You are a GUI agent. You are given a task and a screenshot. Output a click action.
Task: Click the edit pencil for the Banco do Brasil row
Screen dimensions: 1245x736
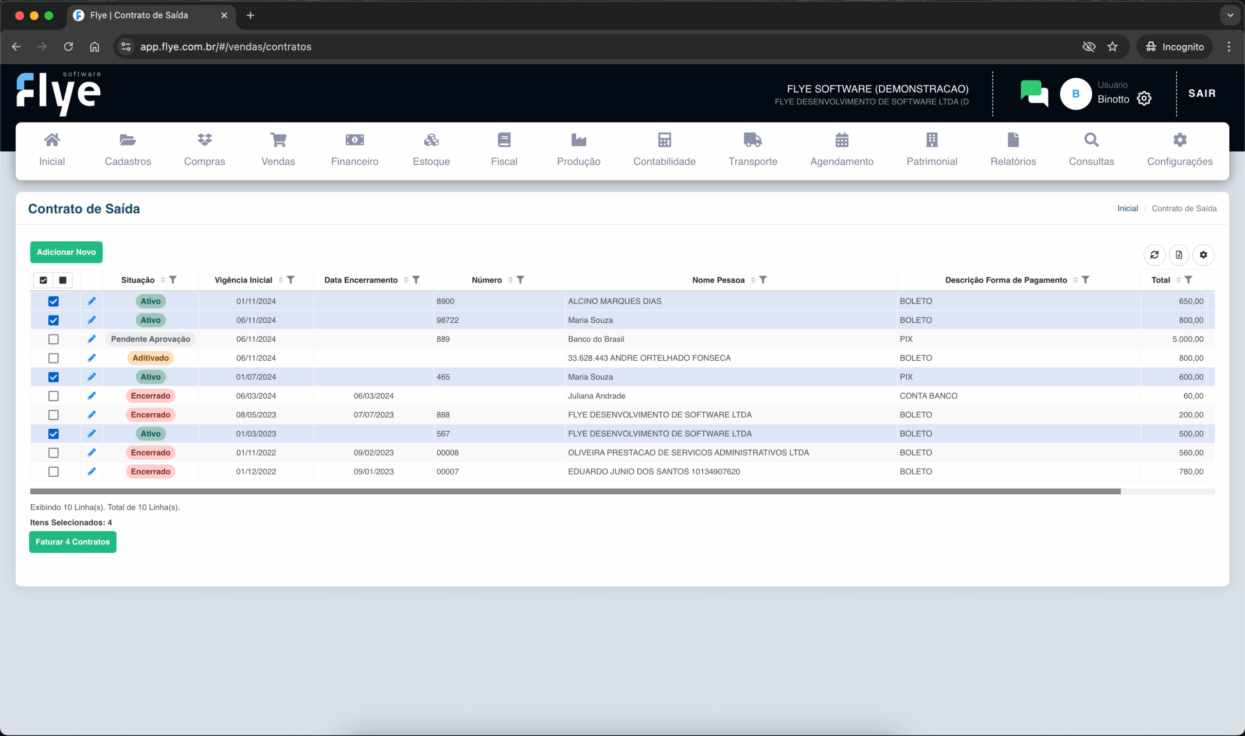click(92, 339)
